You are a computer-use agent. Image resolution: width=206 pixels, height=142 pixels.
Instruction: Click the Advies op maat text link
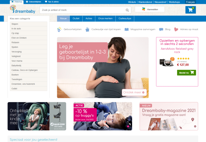pos(189,29)
